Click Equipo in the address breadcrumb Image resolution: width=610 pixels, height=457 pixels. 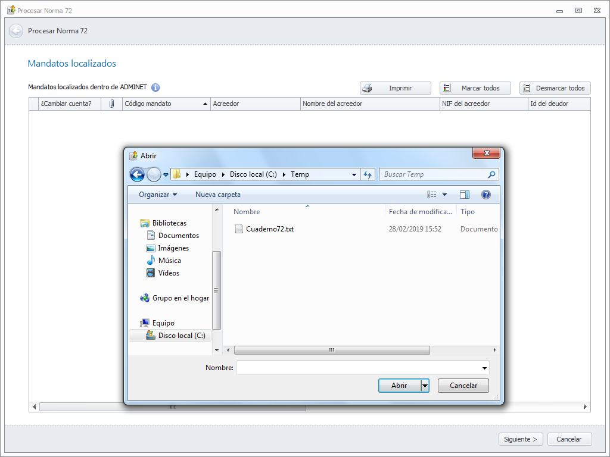pos(205,174)
